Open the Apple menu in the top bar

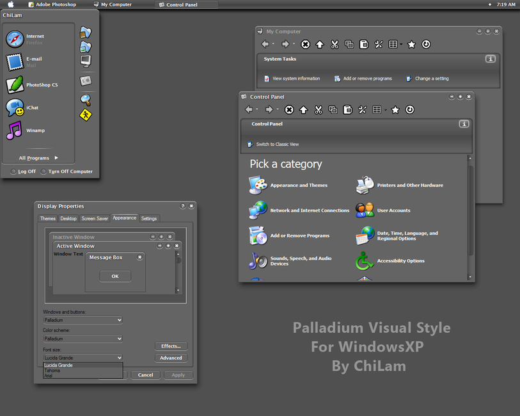(x=11, y=4)
